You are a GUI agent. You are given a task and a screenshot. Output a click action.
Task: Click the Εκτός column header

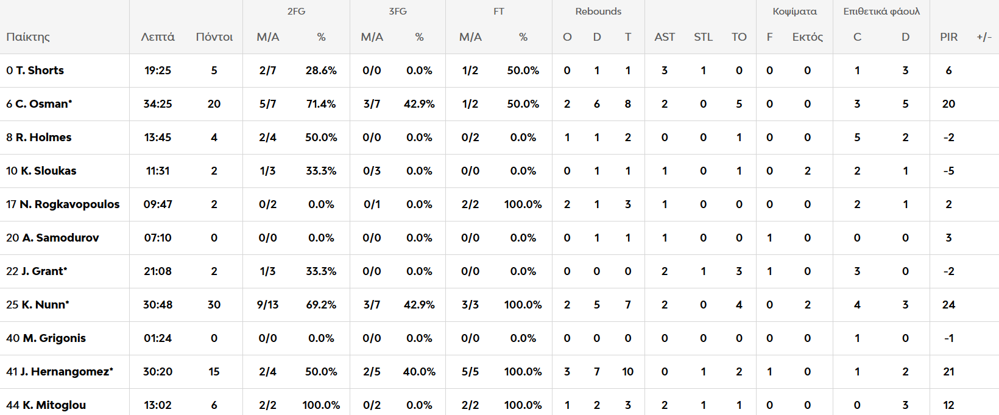807,37
